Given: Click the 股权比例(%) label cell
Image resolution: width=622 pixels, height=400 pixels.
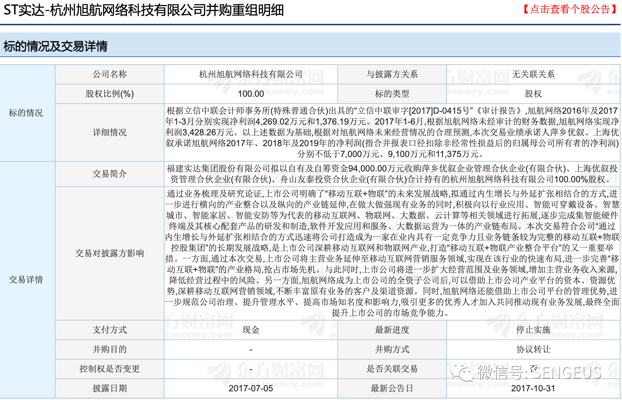Looking at the screenshot, I should tap(110, 94).
